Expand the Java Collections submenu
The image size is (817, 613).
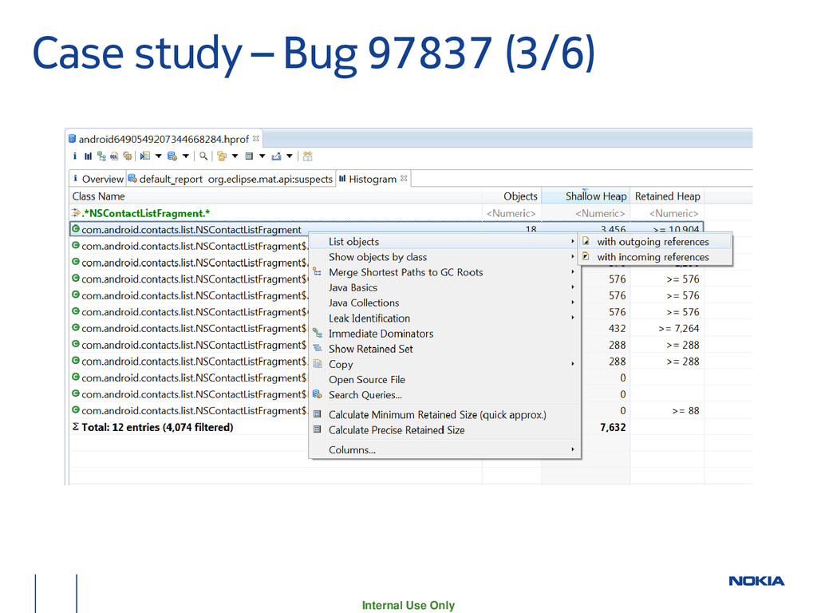pyautogui.click(x=363, y=303)
